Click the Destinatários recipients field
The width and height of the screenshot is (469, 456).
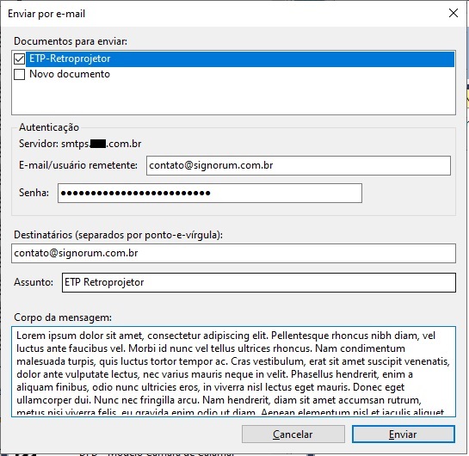[233, 253]
